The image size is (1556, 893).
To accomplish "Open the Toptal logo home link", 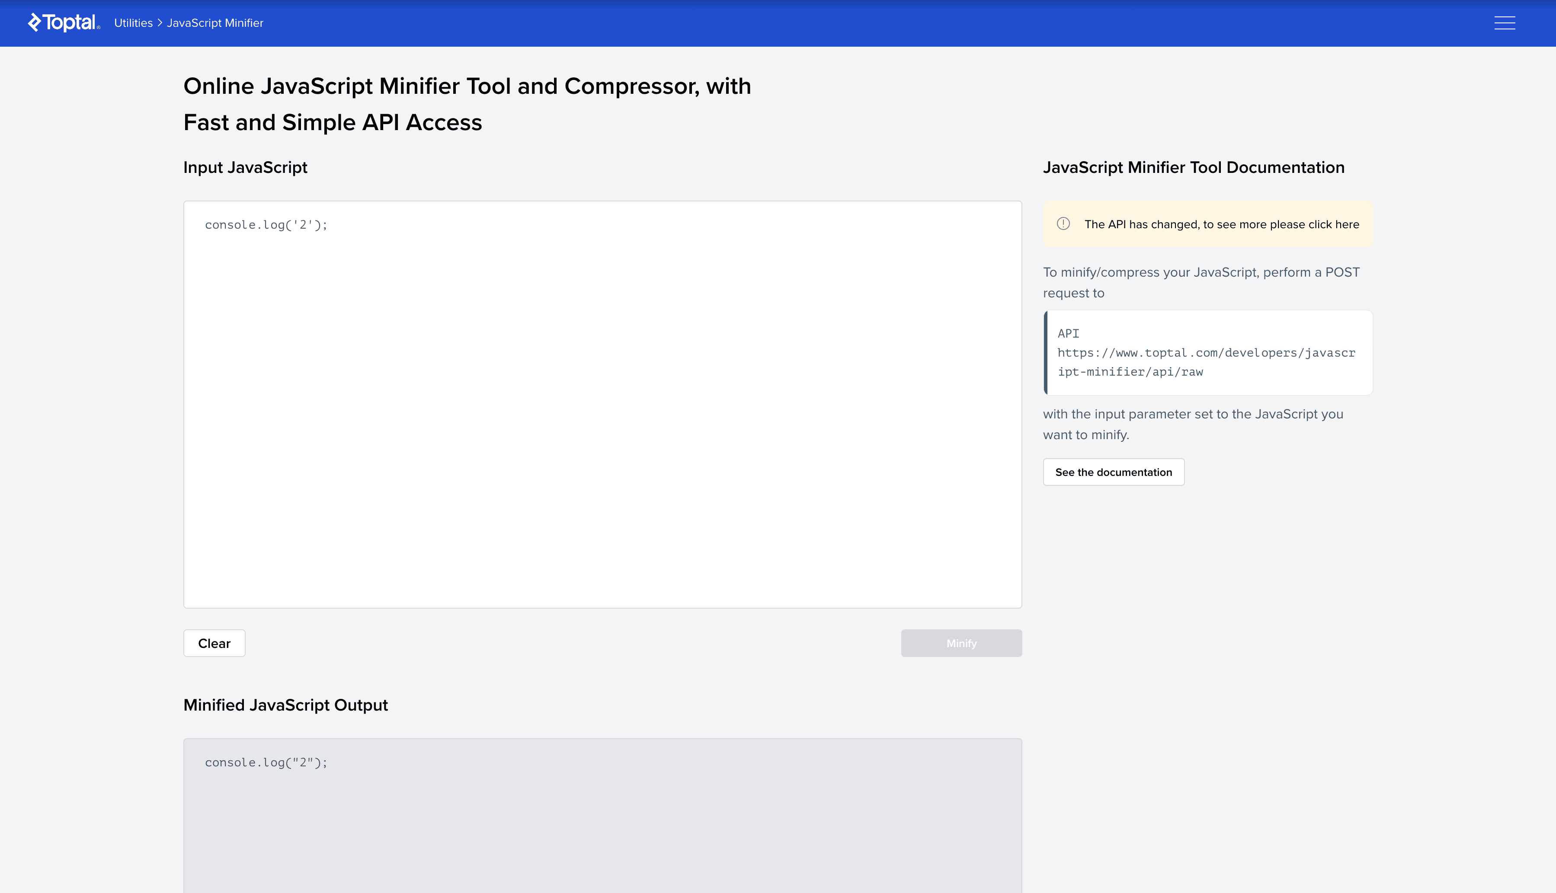I will [64, 23].
